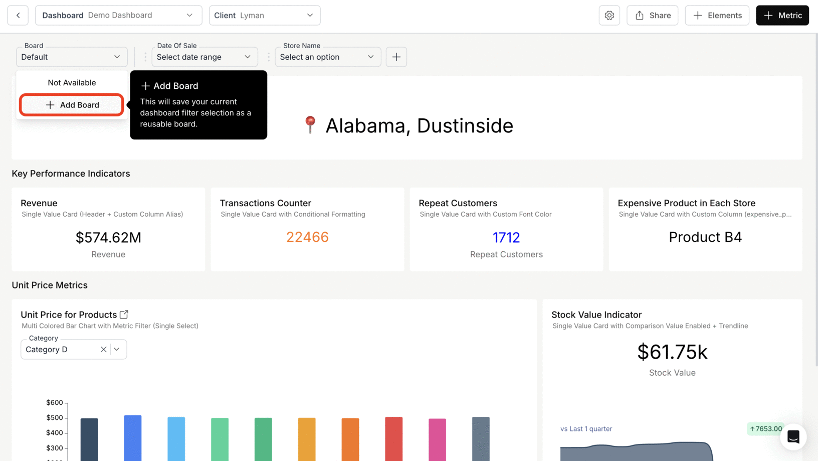Image resolution: width=818 pixels, height=461 pixels.
Task: Collapse the Board Default dropdown
Action: (72, 57)
